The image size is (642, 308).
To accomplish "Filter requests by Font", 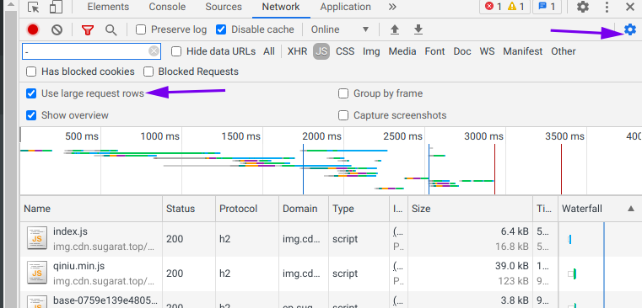I will click(x=434, y=51).
